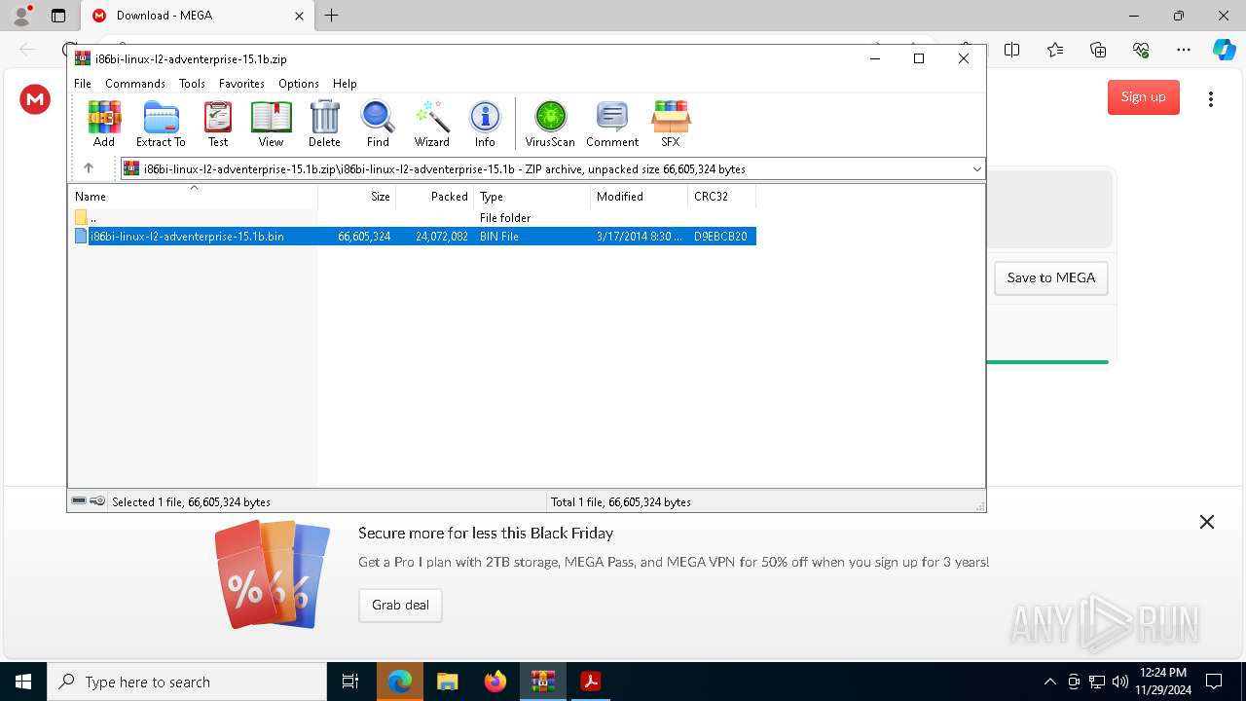
Task: Open the Favorites menu
Action: [241, 84]
